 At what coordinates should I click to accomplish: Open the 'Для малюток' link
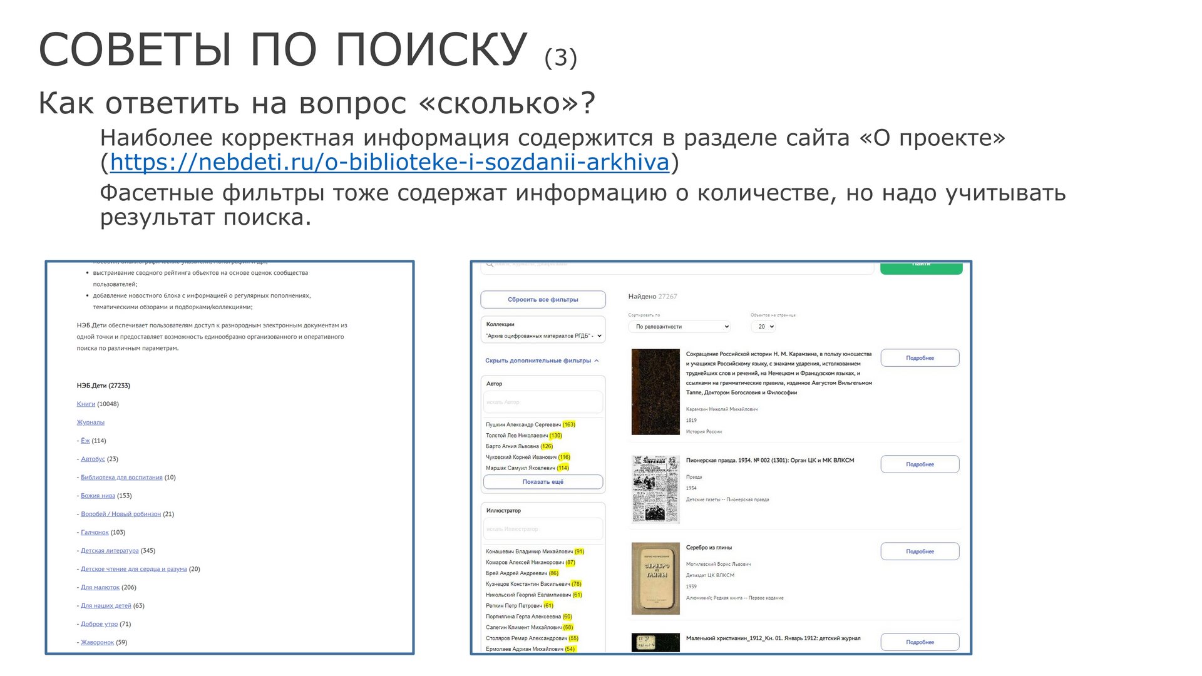(100, 588)
